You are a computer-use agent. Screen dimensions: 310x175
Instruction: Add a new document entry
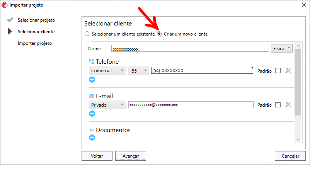(92, 138)
